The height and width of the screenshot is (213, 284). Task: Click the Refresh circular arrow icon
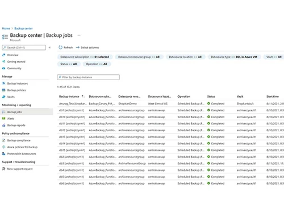coord(60,47)
